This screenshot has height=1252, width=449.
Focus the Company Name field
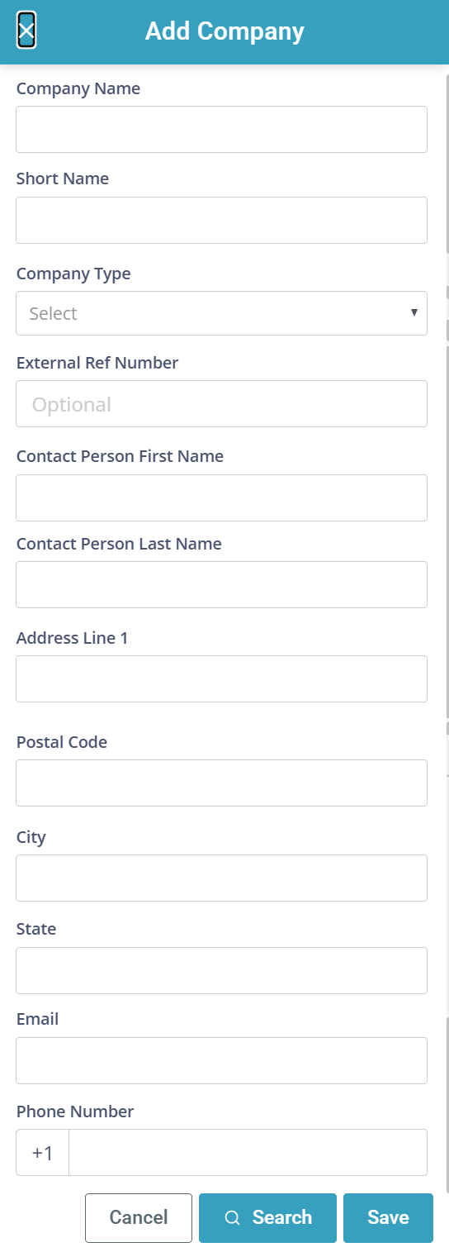pos(221,129)
